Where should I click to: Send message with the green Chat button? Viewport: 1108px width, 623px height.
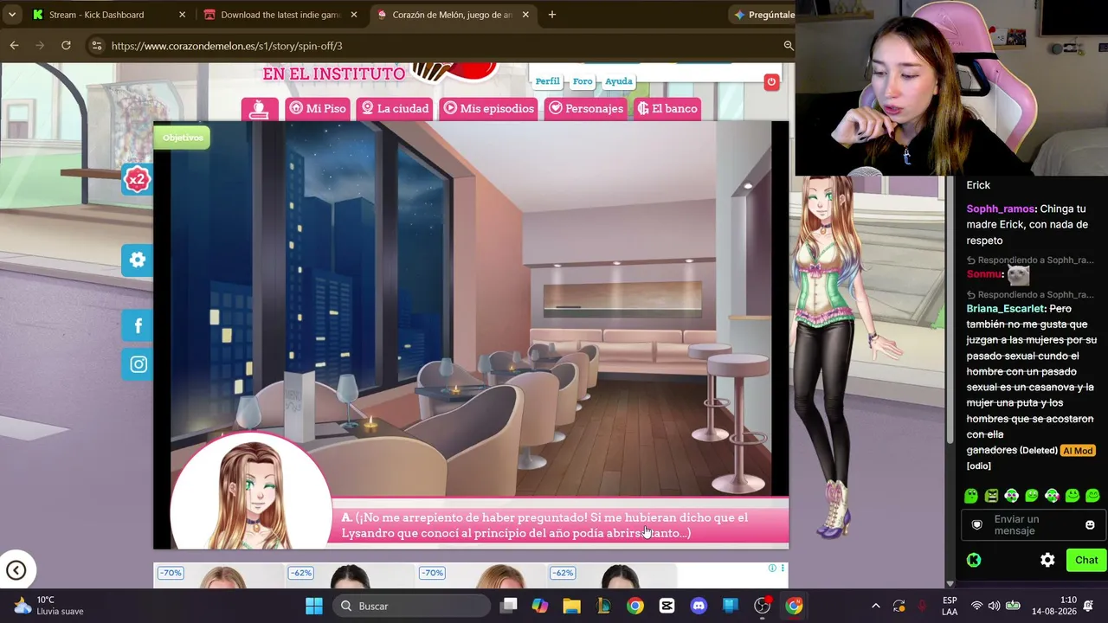point(1086,560)
